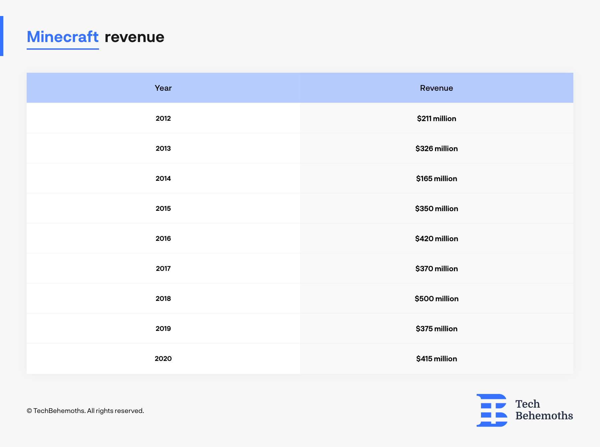The height and width of the screenshot is (447, 600).
Task: Select the Year column header
Action: (x=163, y=88)
